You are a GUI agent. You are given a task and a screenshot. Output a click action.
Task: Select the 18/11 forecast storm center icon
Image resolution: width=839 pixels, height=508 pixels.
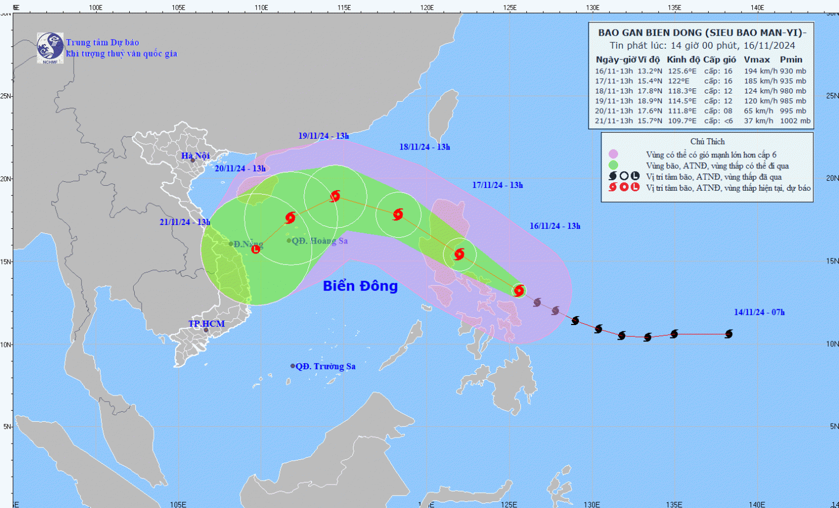398,214
